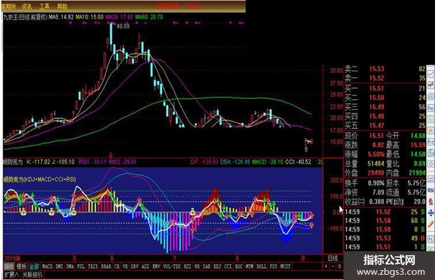Click the 日线 period selector
The height and width of the screenshot is (280, 435).
coord(333,258)
